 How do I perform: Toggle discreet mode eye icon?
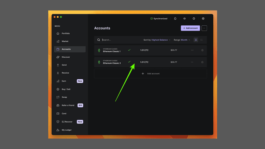pos(184,19)
